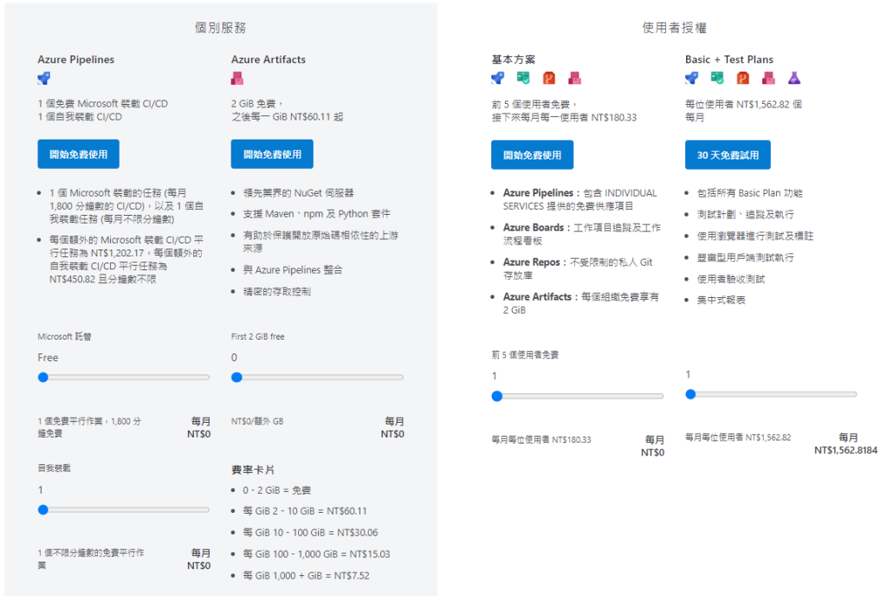Click the orange Repos icon under Basic + Test Plans
887x596 pixels.
point(742,78)
